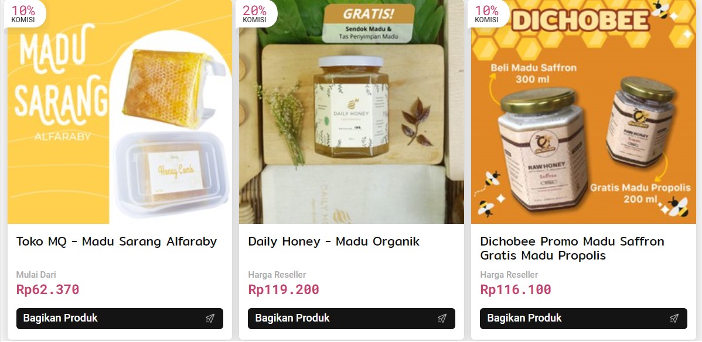
Task: Open the Madu Sarang Alfaraby honeycomb product image
Action: pos(120,112)
